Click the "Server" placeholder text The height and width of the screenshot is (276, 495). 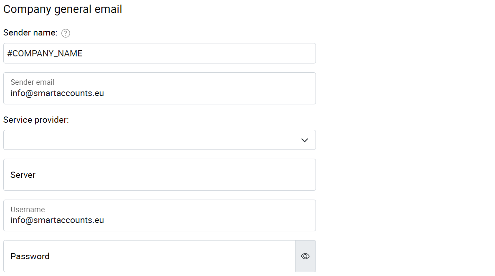click(23, 175)
